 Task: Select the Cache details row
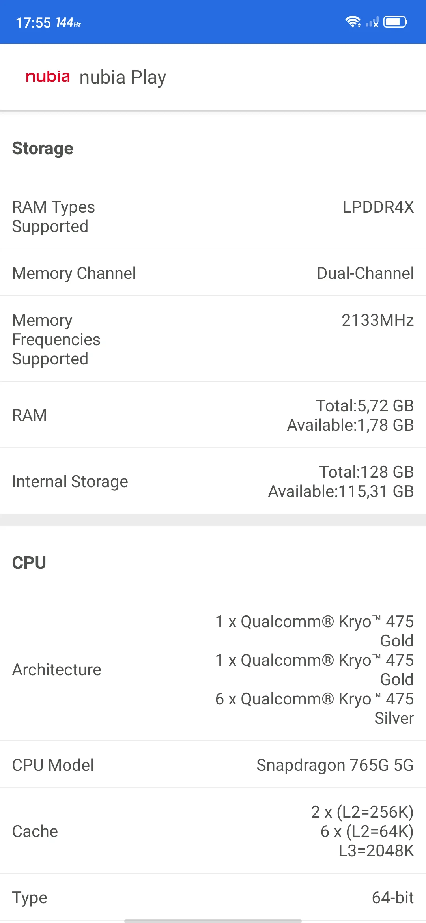(213, 831)
